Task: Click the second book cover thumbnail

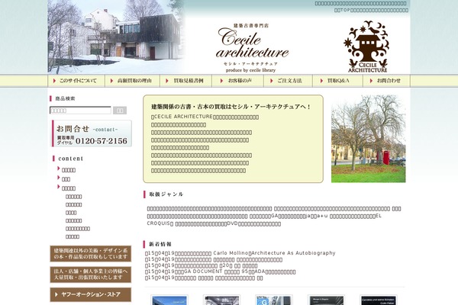Action: point(221,300)
